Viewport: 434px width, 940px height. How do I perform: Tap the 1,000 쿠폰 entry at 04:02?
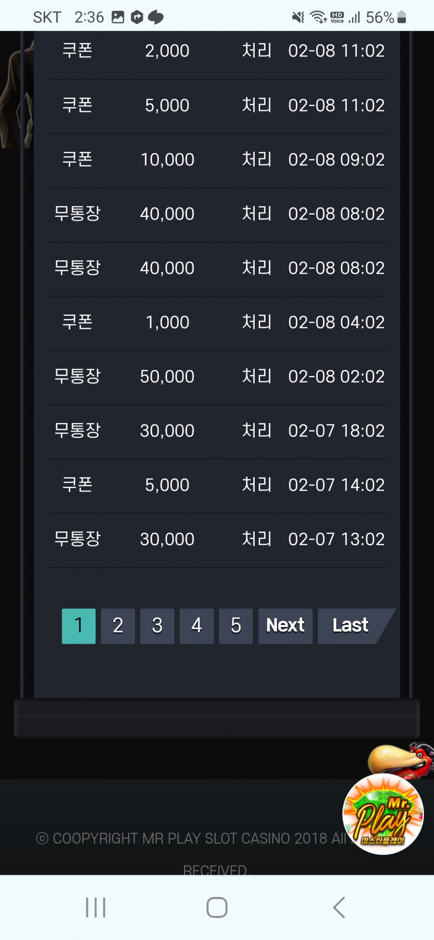click(217, 322)
